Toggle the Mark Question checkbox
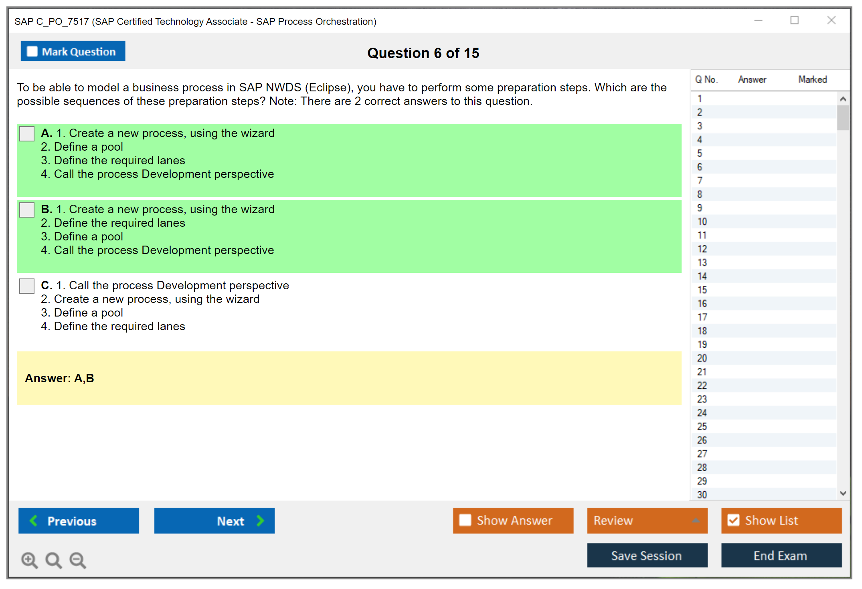The image size is (862, 589). 32,51
